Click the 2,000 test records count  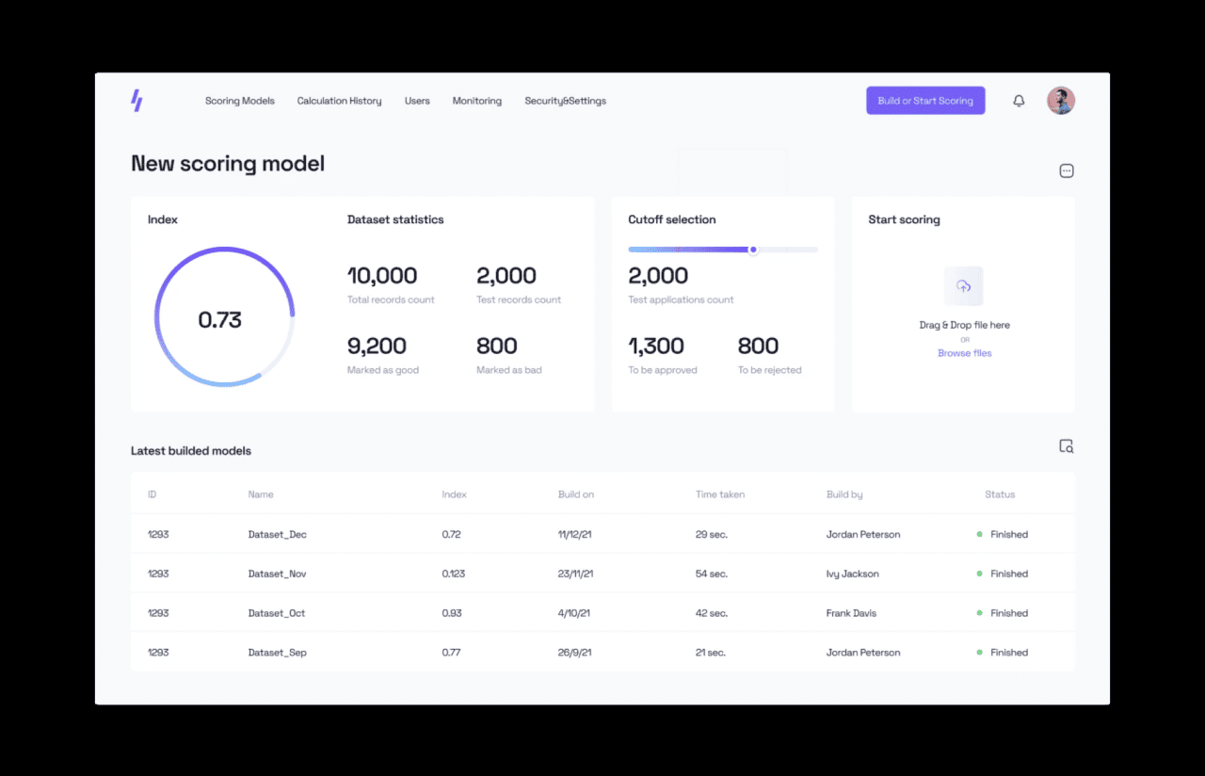pyautogui.click(x=506, y=276)
